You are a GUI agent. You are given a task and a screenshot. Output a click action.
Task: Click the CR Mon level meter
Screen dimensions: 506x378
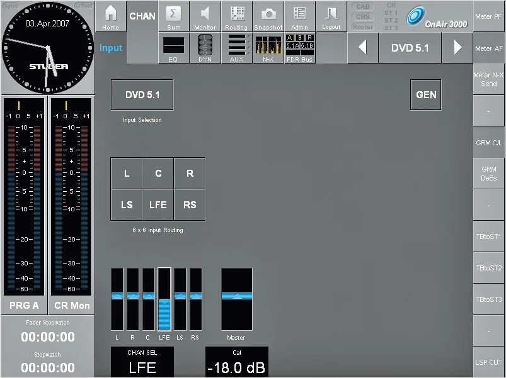pos(71,197)
